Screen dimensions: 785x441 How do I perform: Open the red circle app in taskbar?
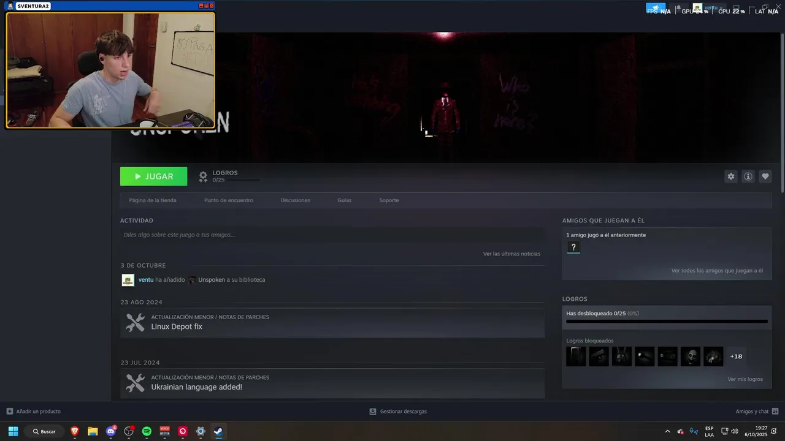tap(182, 431)
